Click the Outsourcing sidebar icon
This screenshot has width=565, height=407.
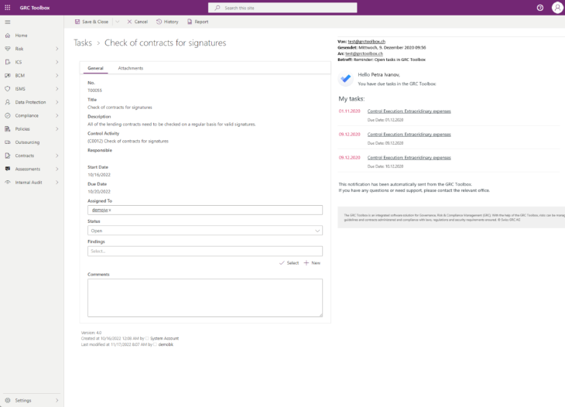click(8, 142)
